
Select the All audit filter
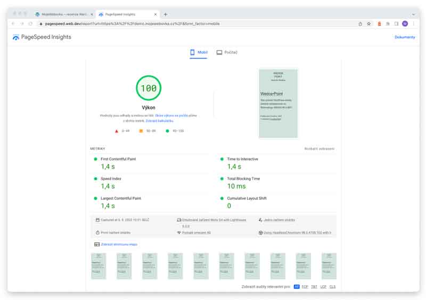(297, 287)
